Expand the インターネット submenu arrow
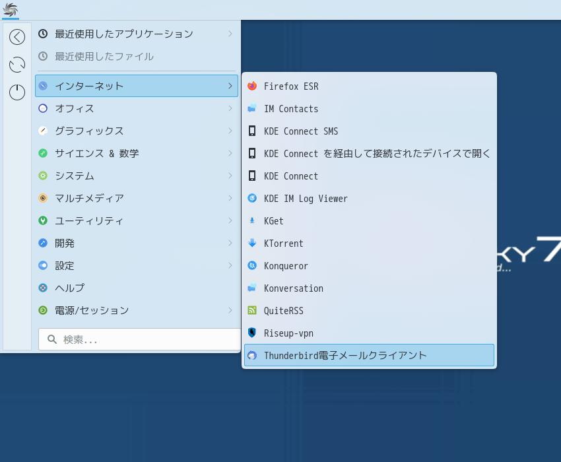 [x=230, y=86]
